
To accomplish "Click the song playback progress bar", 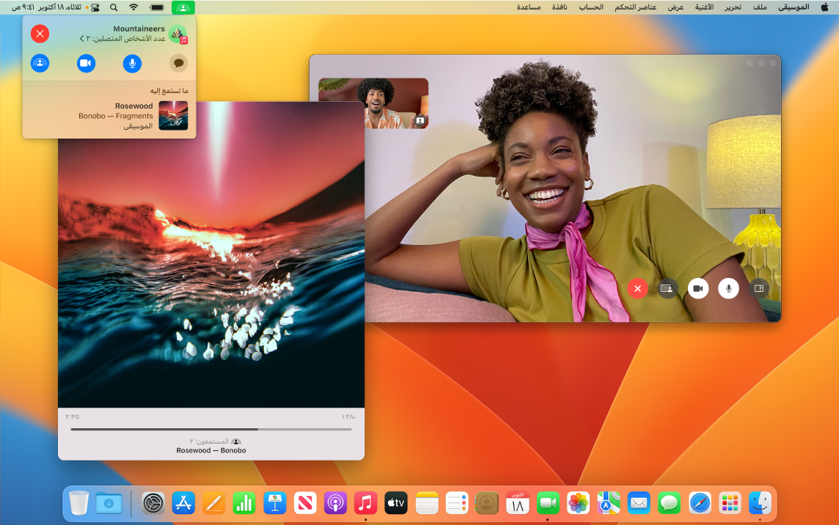I will click(x=210, y=429).
